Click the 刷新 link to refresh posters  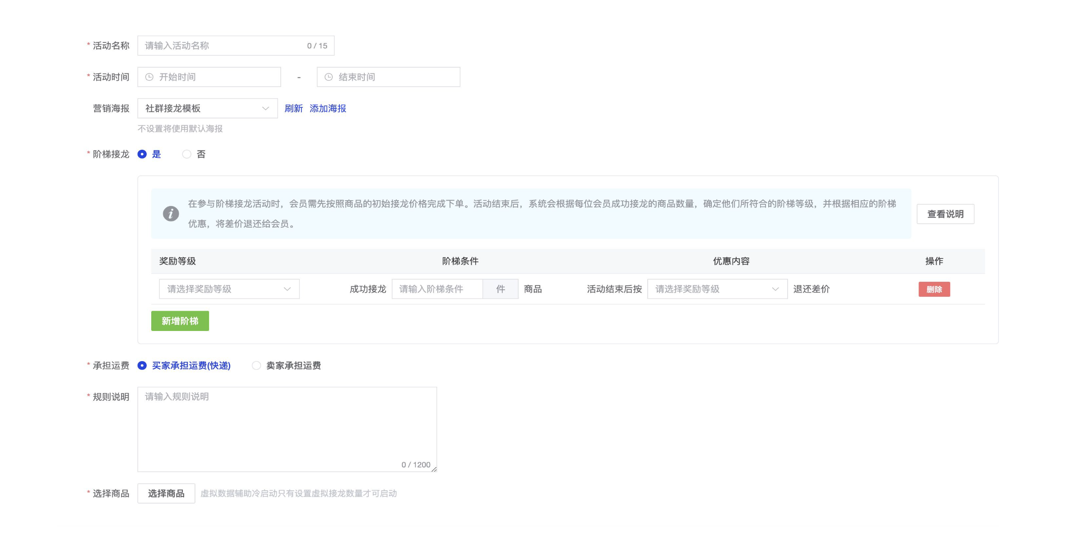(294, 108)
